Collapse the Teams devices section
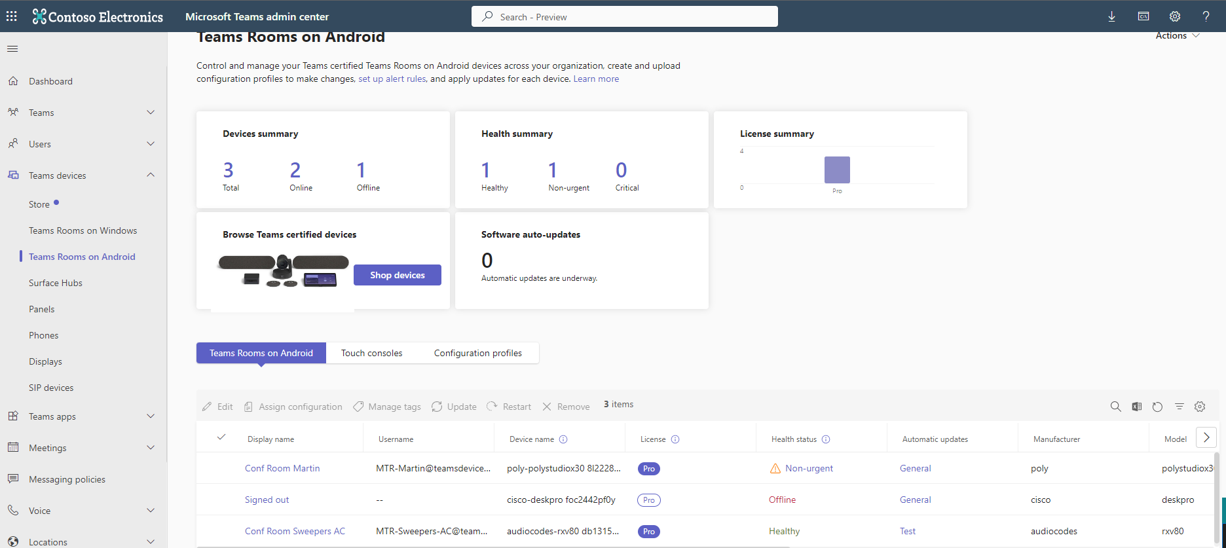 tap(150, 175)
